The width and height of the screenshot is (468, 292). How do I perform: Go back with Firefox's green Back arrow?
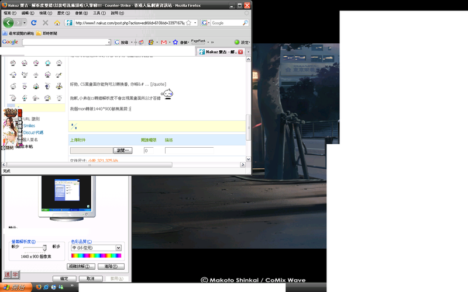(8, 23)
